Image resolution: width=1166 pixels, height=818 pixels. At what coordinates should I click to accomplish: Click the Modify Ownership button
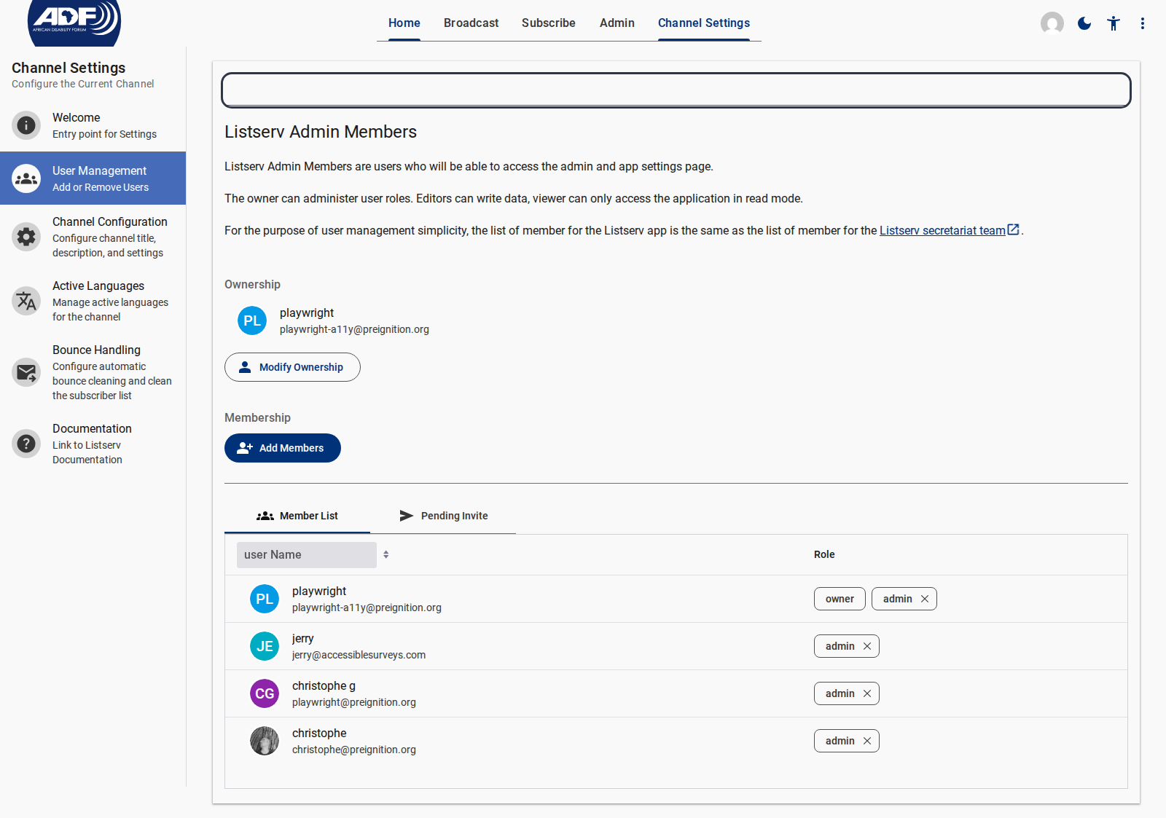292,367
